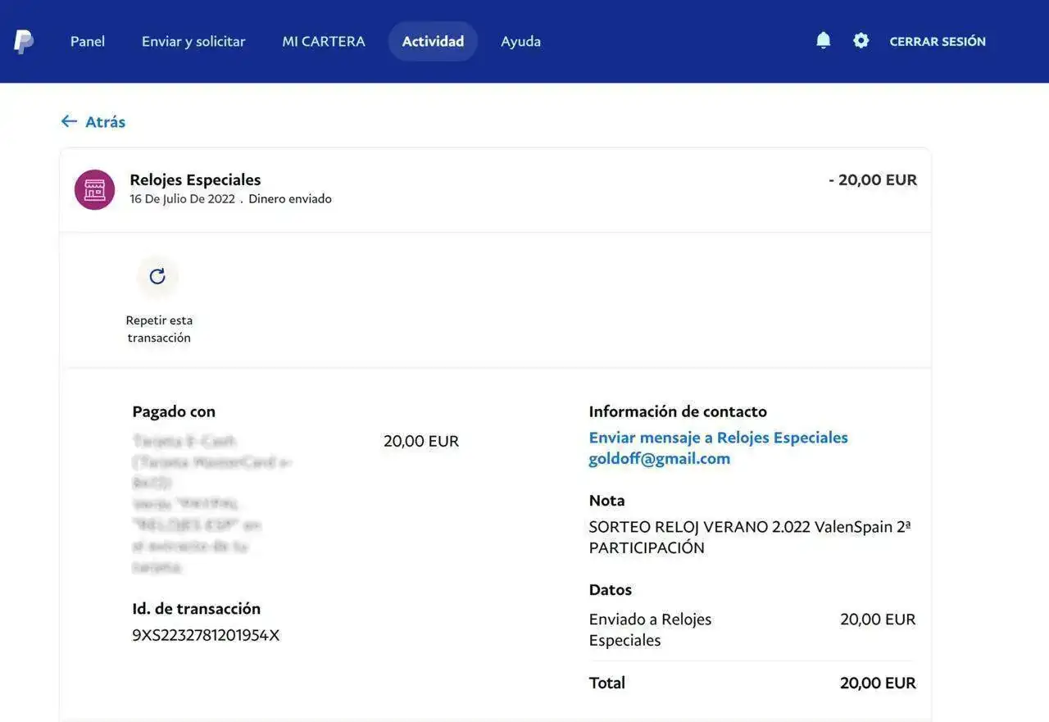
Task: Open the Panel tab
Action: [88, 41]
